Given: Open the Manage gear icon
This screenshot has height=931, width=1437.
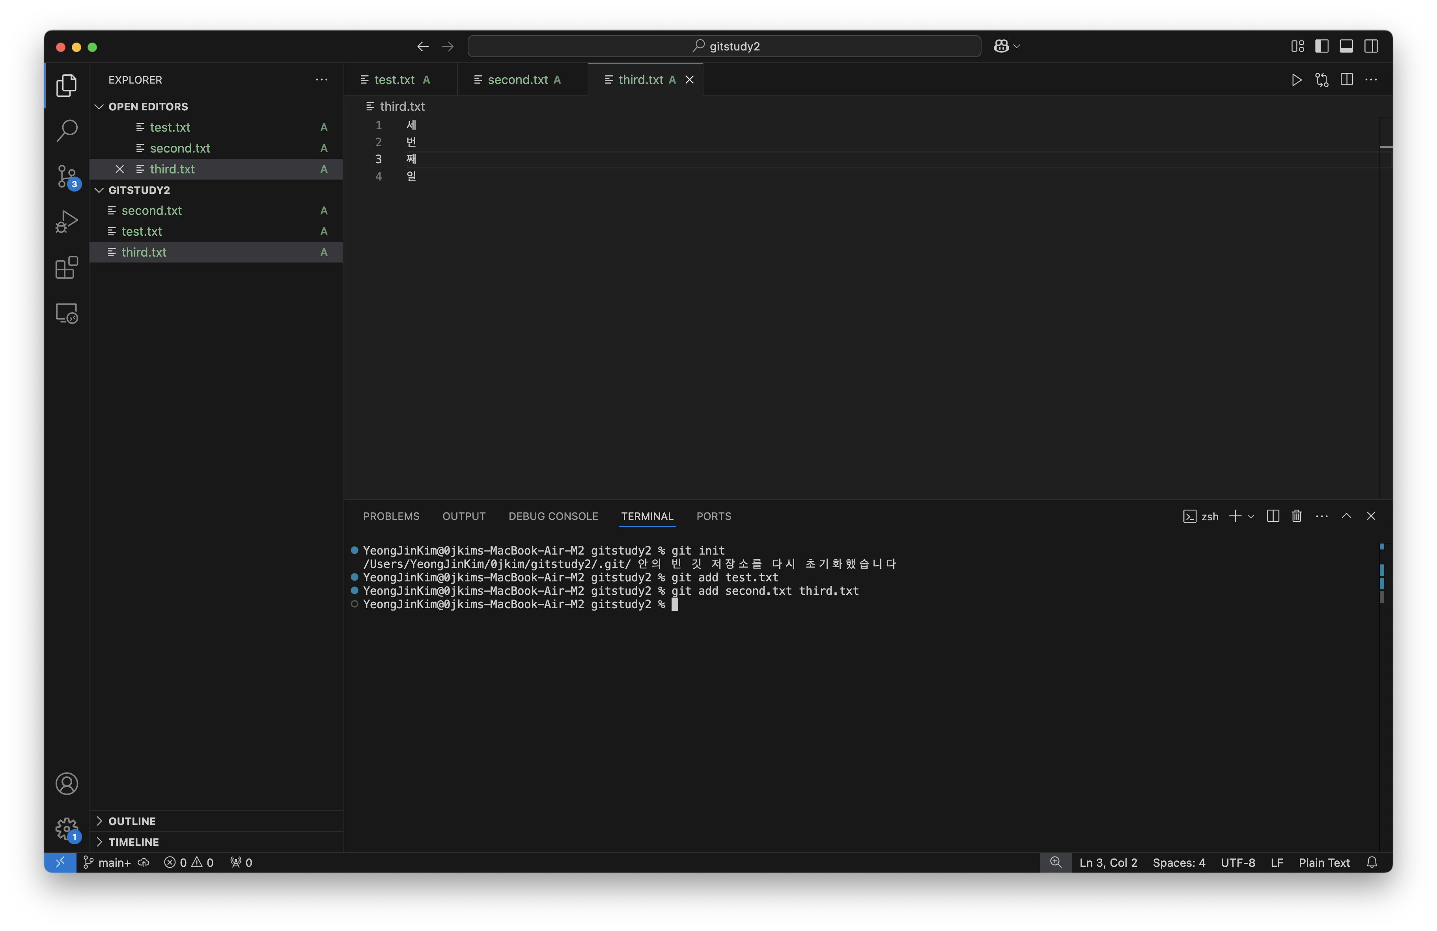Looking at the screenshot, I should point(66,829).
